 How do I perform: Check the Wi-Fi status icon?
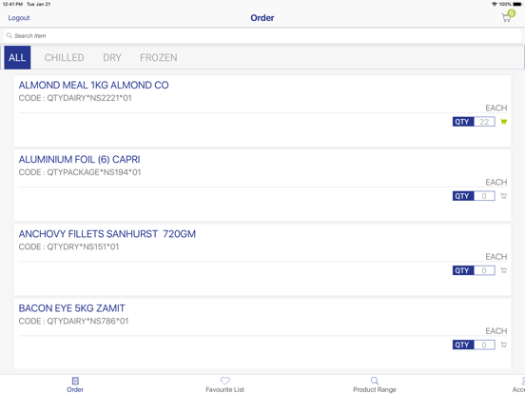(x=495, y=4)
